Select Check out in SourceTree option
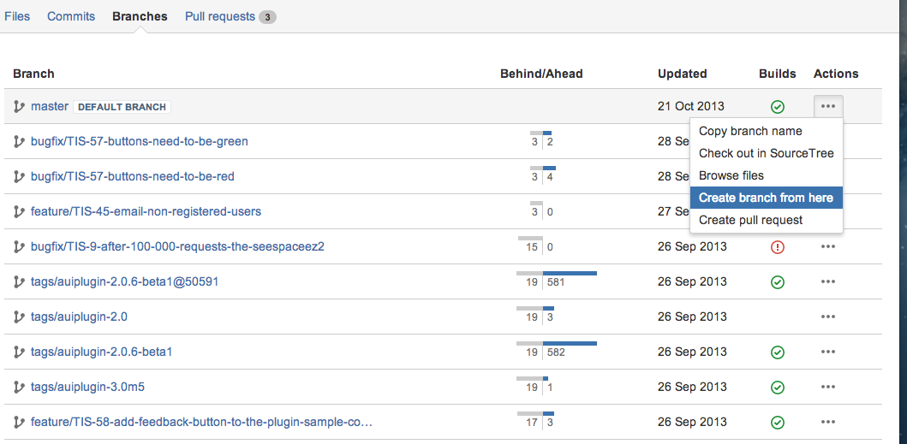This screenshot has height=444, width=907. 766,153
